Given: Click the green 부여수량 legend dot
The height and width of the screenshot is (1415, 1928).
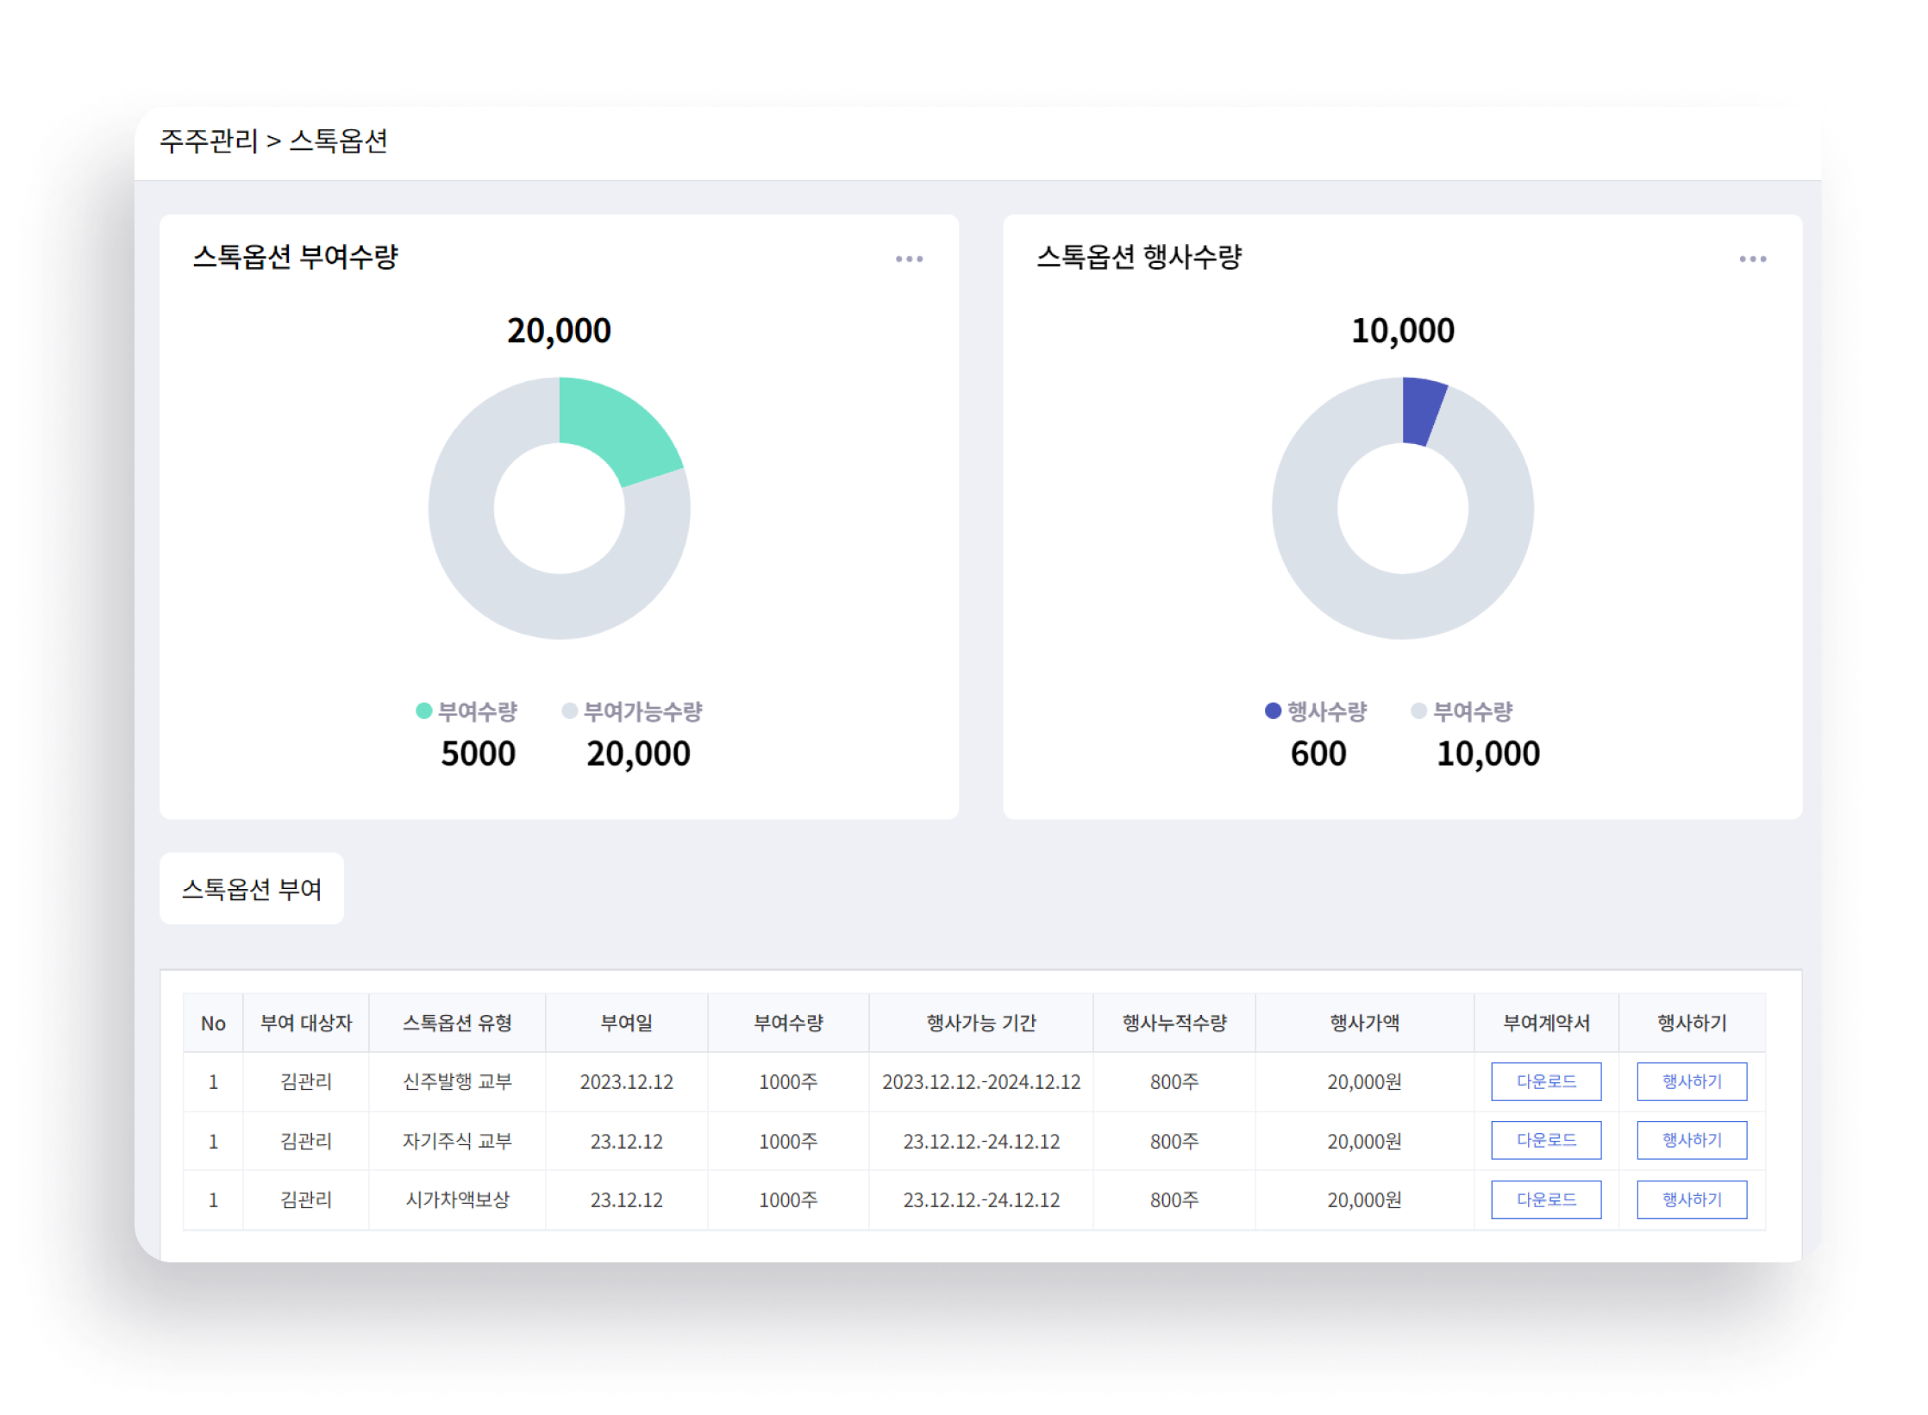Looking at the screenshot, I should point(423,711).
